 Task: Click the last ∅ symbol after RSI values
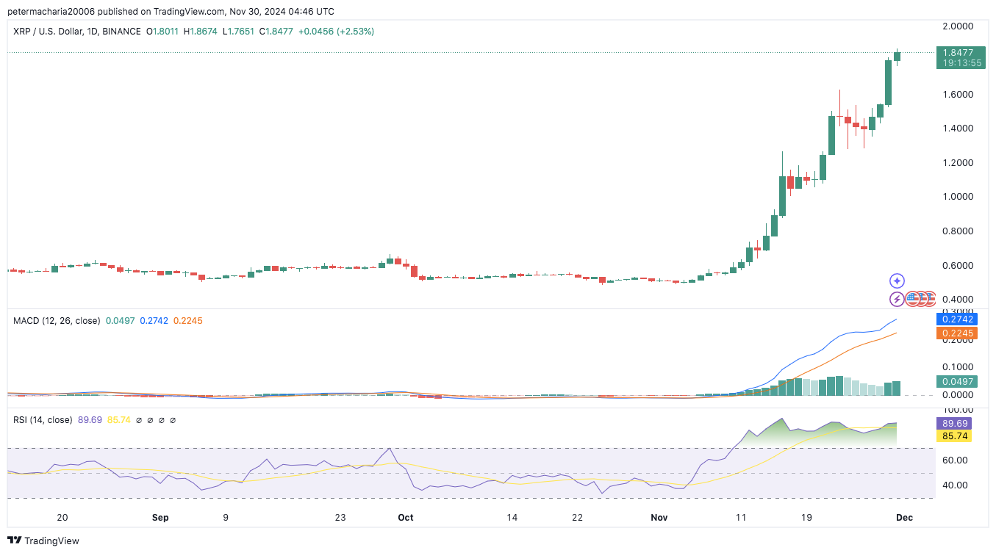173,420
